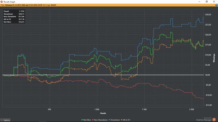
Task: Click the 500 hands x-axis tick
Action: 49,109
